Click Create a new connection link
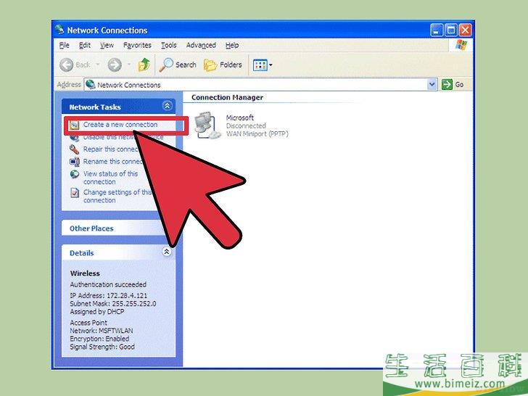The width and height of the screenshot is (528, 396). (120, 125)
